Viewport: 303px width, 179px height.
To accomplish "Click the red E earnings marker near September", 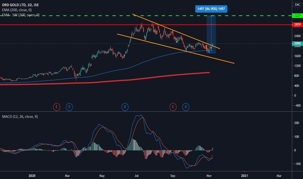I will (x=173, y=107).
